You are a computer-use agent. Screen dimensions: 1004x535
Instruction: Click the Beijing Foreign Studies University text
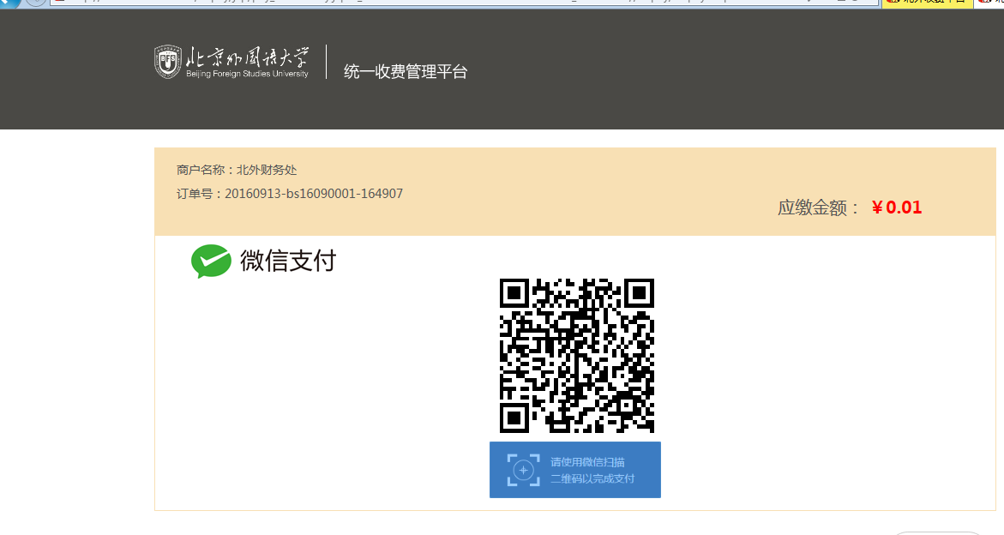[247, 75]
